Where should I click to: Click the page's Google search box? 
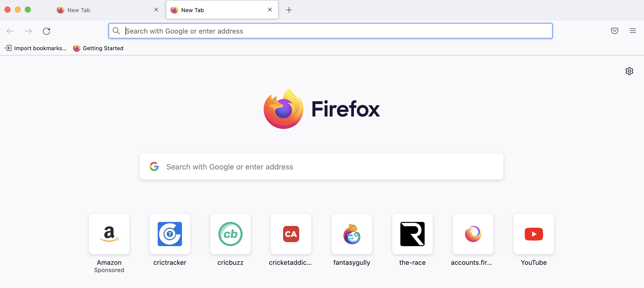pos(321,166)
